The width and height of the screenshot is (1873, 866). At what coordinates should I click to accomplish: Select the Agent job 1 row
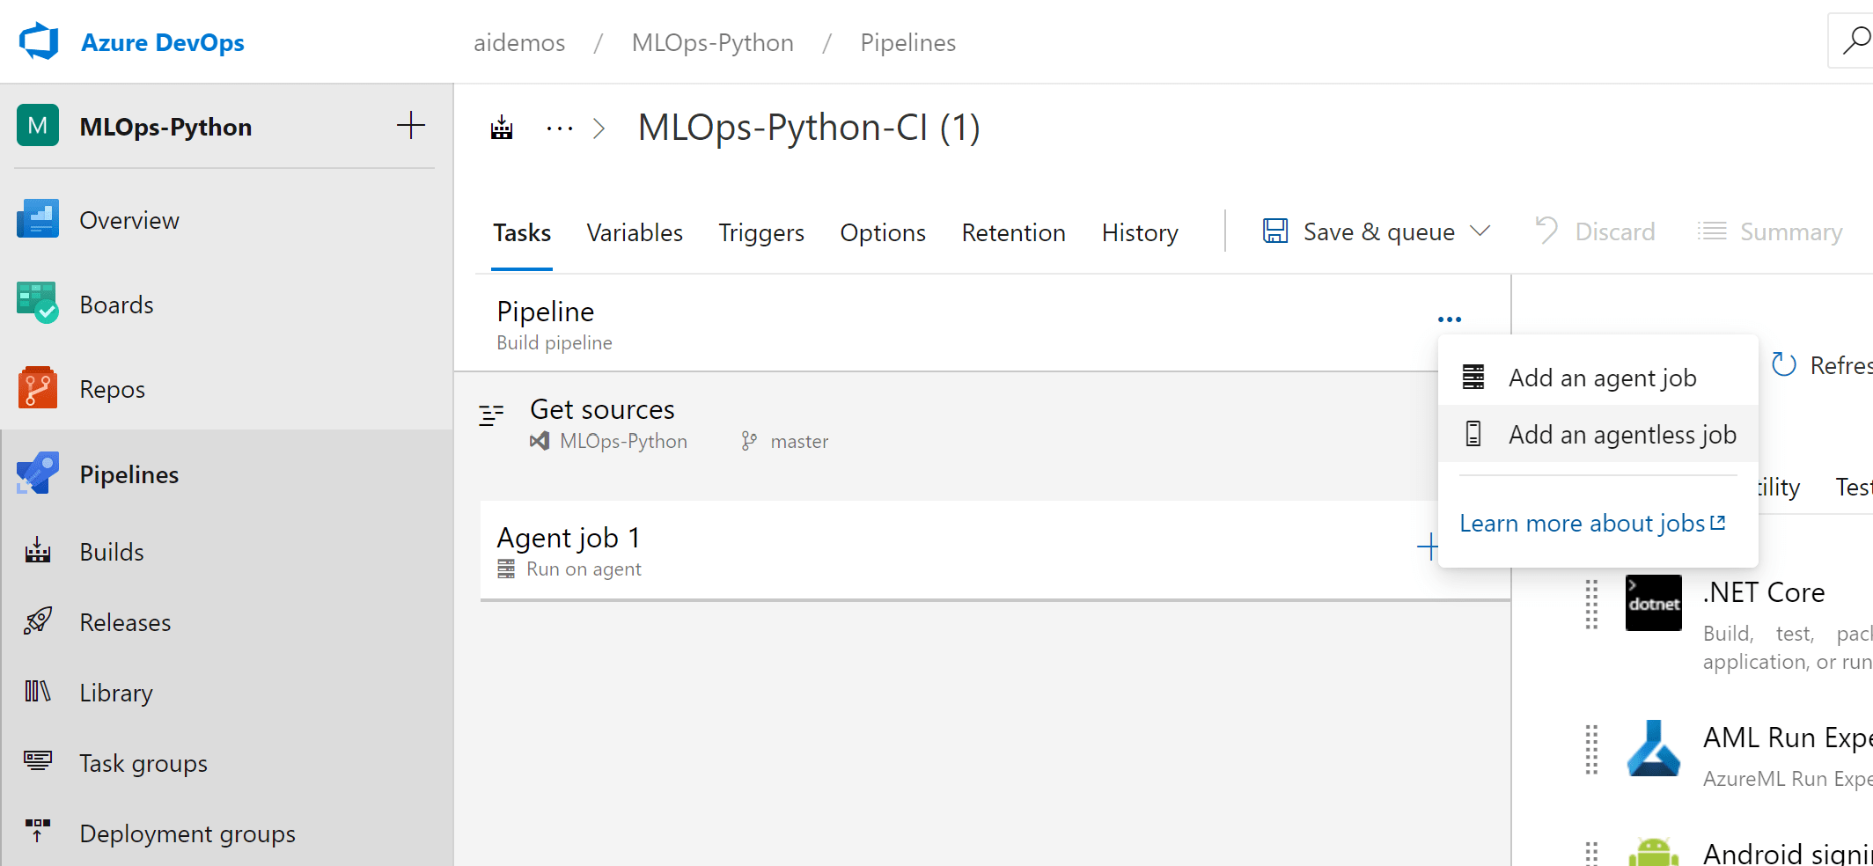point(995,551)
